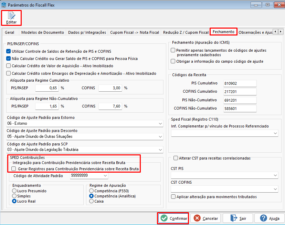
Task: Open Inf. Complementar Processo Referenciado dropdown
Action: tap(225, 133)
